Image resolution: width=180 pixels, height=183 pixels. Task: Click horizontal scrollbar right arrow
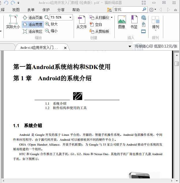pos(172,181)
